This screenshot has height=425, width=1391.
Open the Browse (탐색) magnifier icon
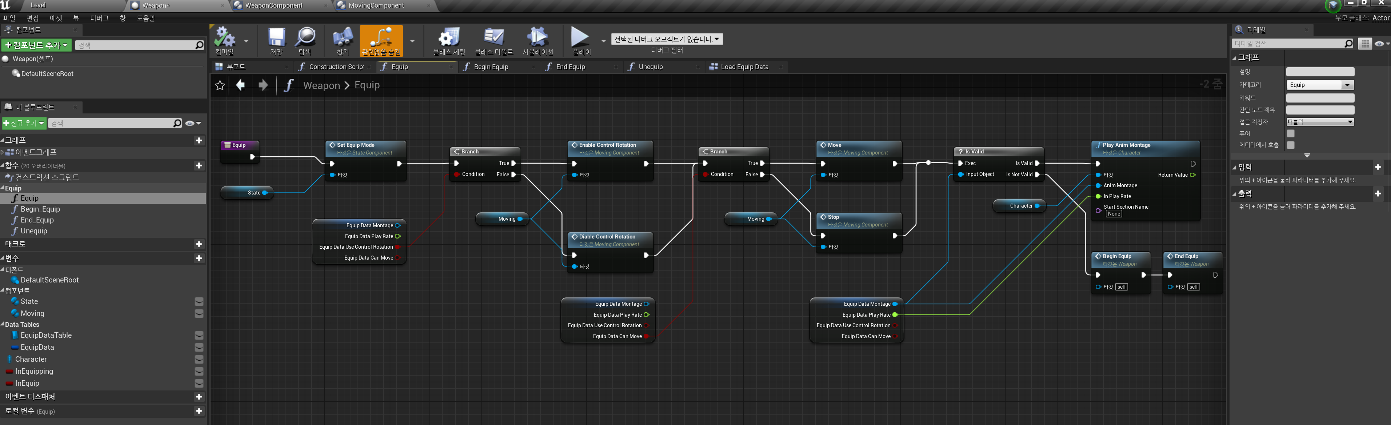(305, 40)
